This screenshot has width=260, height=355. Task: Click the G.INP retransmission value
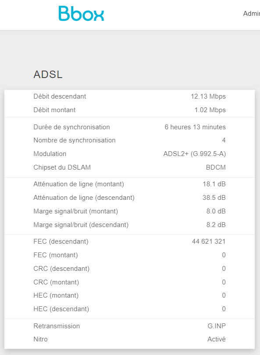coord(217,326)
